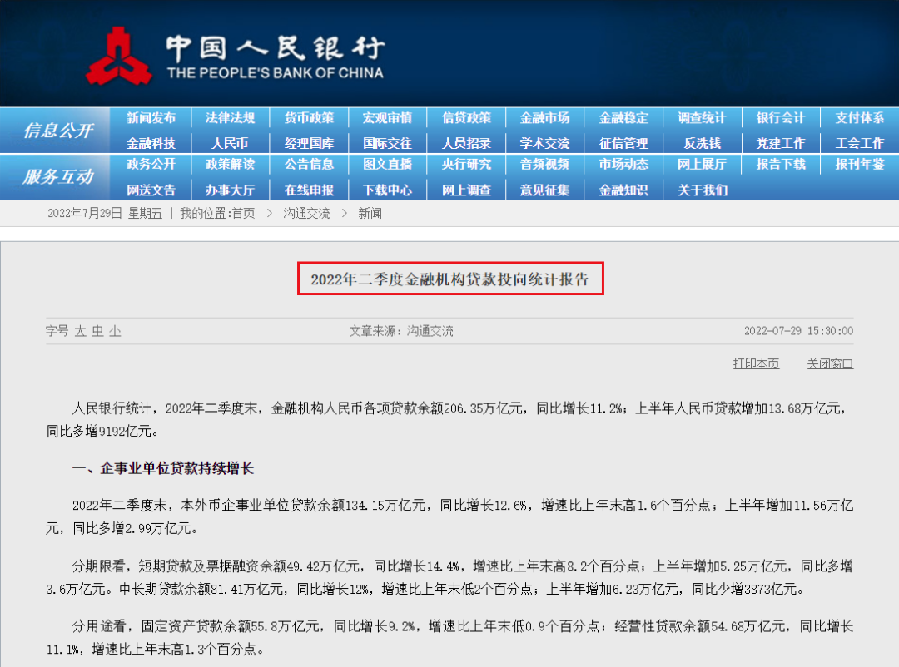Viewport: 899px width, 667px height.
Task: Open 银行会计 menu item
Action: (x=781, y=118)
